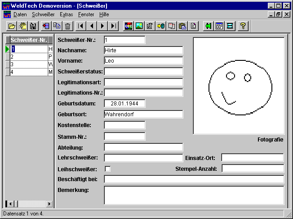This screenshot has width=293, height=219.
Task: Click the smiley face Fotografie image
Action: click(x=238, y=86)
